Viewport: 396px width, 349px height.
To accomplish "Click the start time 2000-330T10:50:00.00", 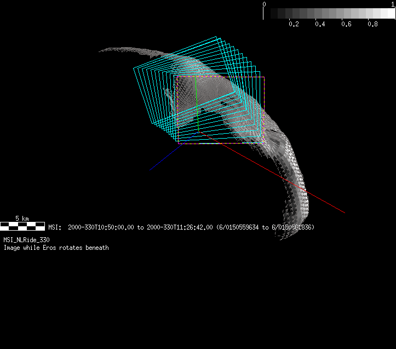I will point(102,227).
